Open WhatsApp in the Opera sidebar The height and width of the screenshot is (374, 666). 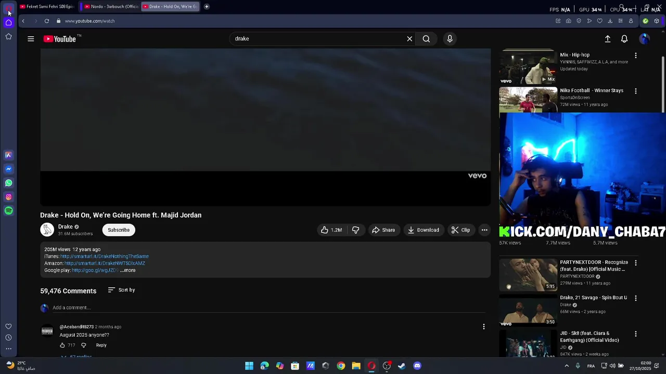coord(8,183)
